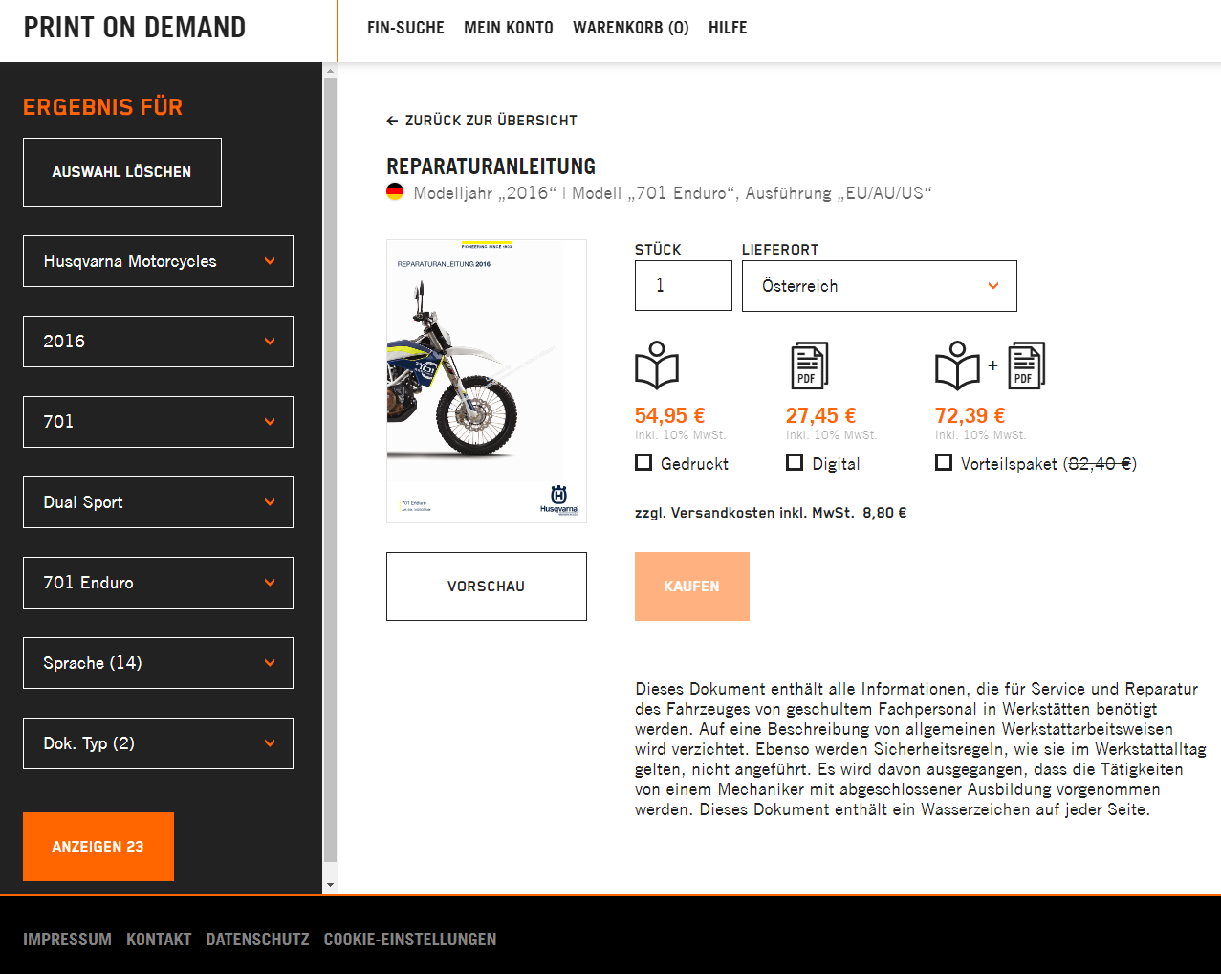1221x974 pixels.
Task: Select HILFE in the top navigation
Action: (x=728, y=28)
